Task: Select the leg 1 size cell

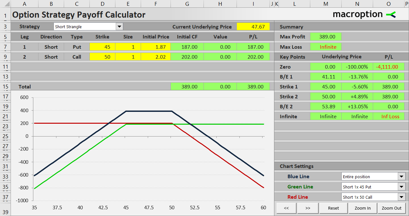Action: click(128, 47)
